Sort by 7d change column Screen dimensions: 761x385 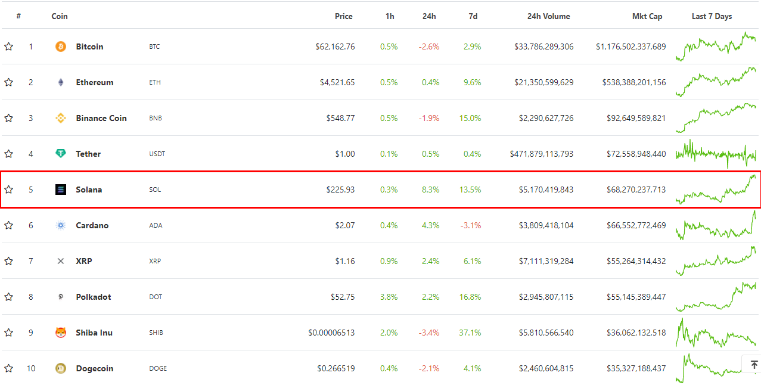pyautogui.click(x=473, y=16)
